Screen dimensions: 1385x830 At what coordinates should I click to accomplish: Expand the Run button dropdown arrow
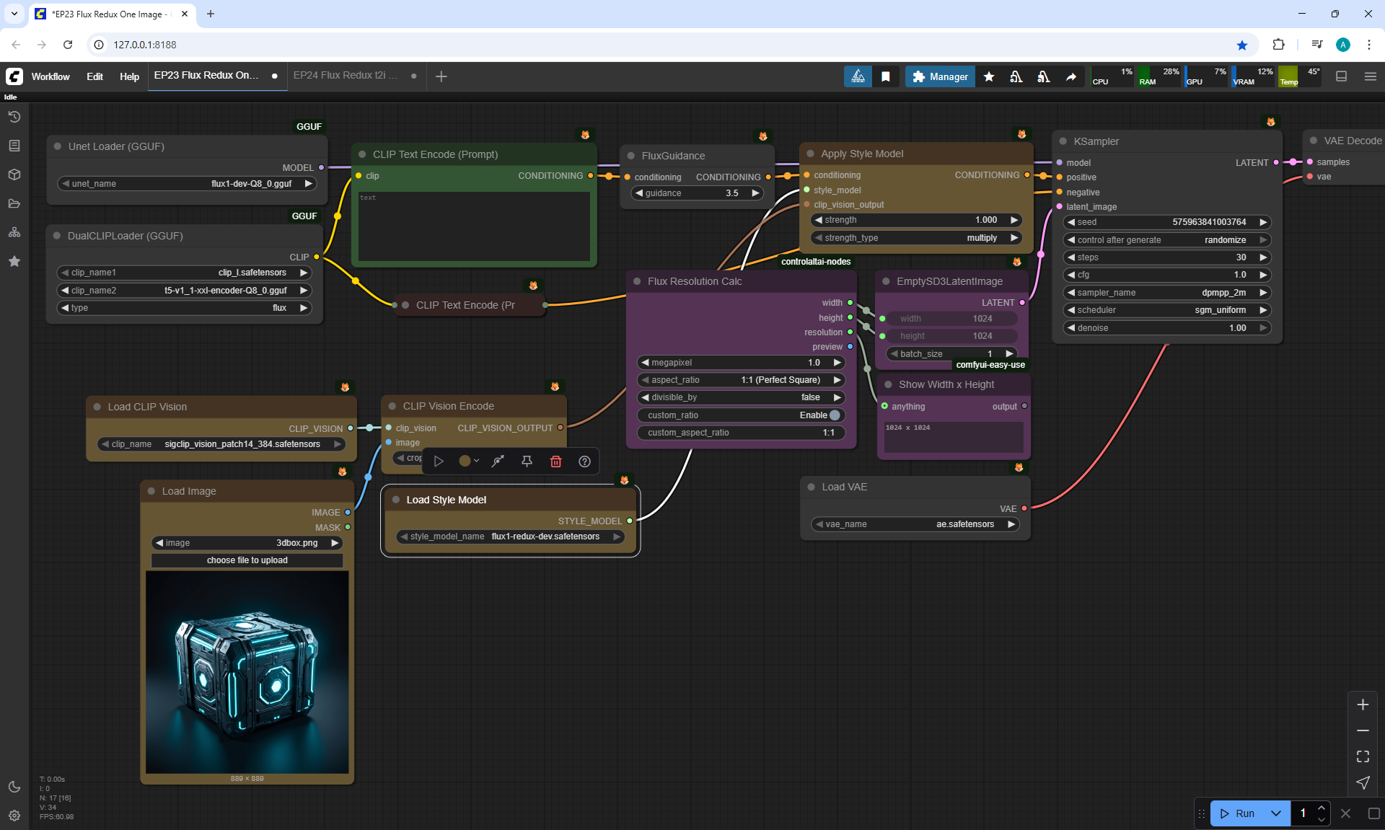[x=1275, y=813]
